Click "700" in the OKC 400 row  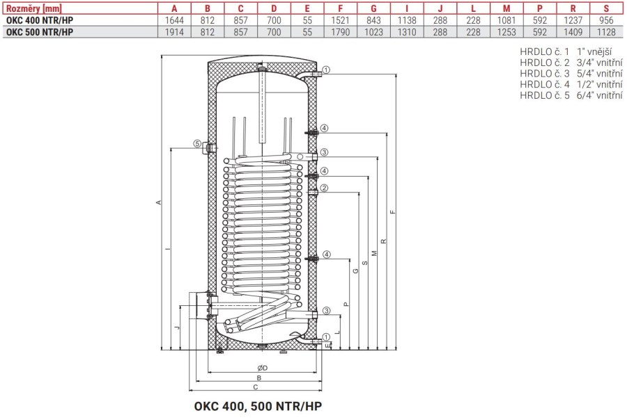pos(274,20)
